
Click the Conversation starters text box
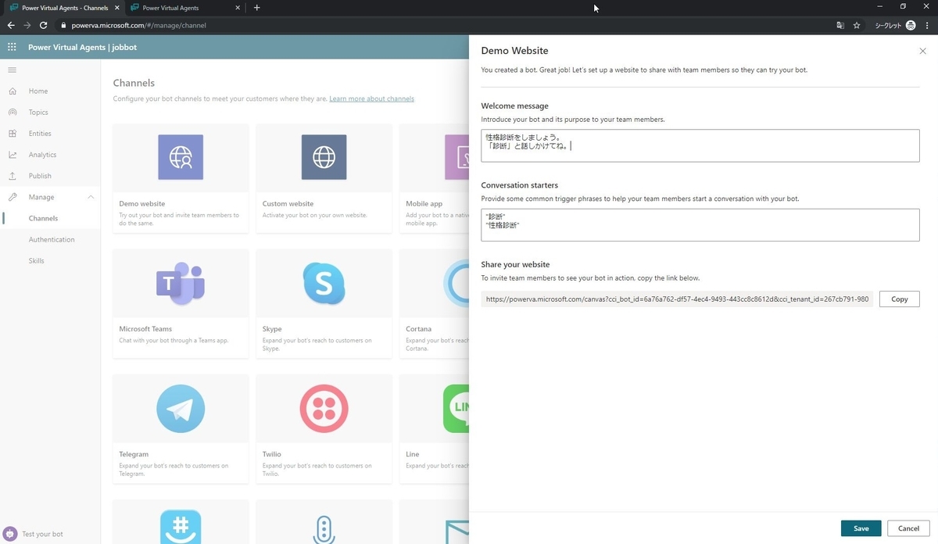click(700, 225)
